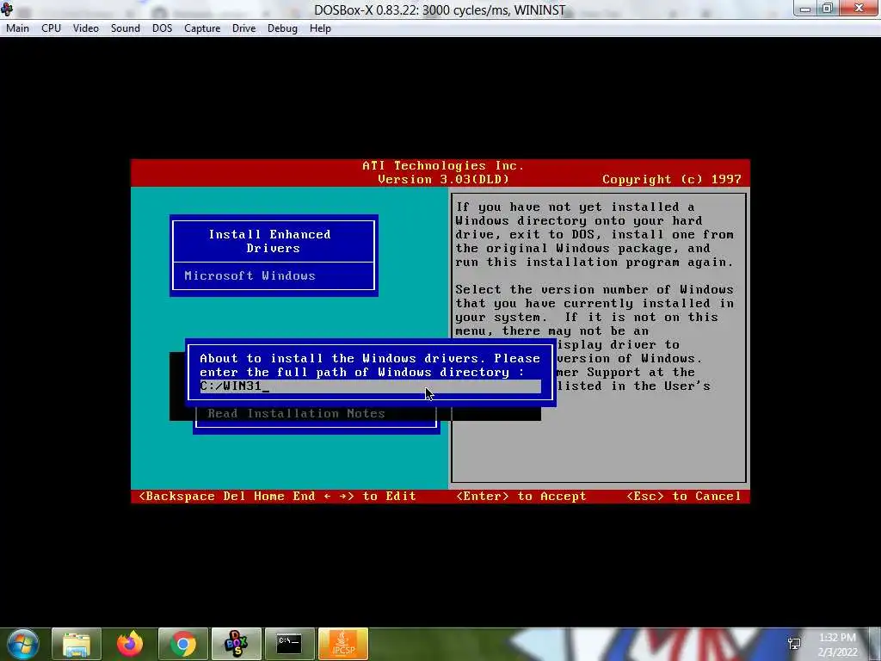This screenshot has height=661, width=881.
Task: Open the Sound menu
Action: tap(126, 28)
